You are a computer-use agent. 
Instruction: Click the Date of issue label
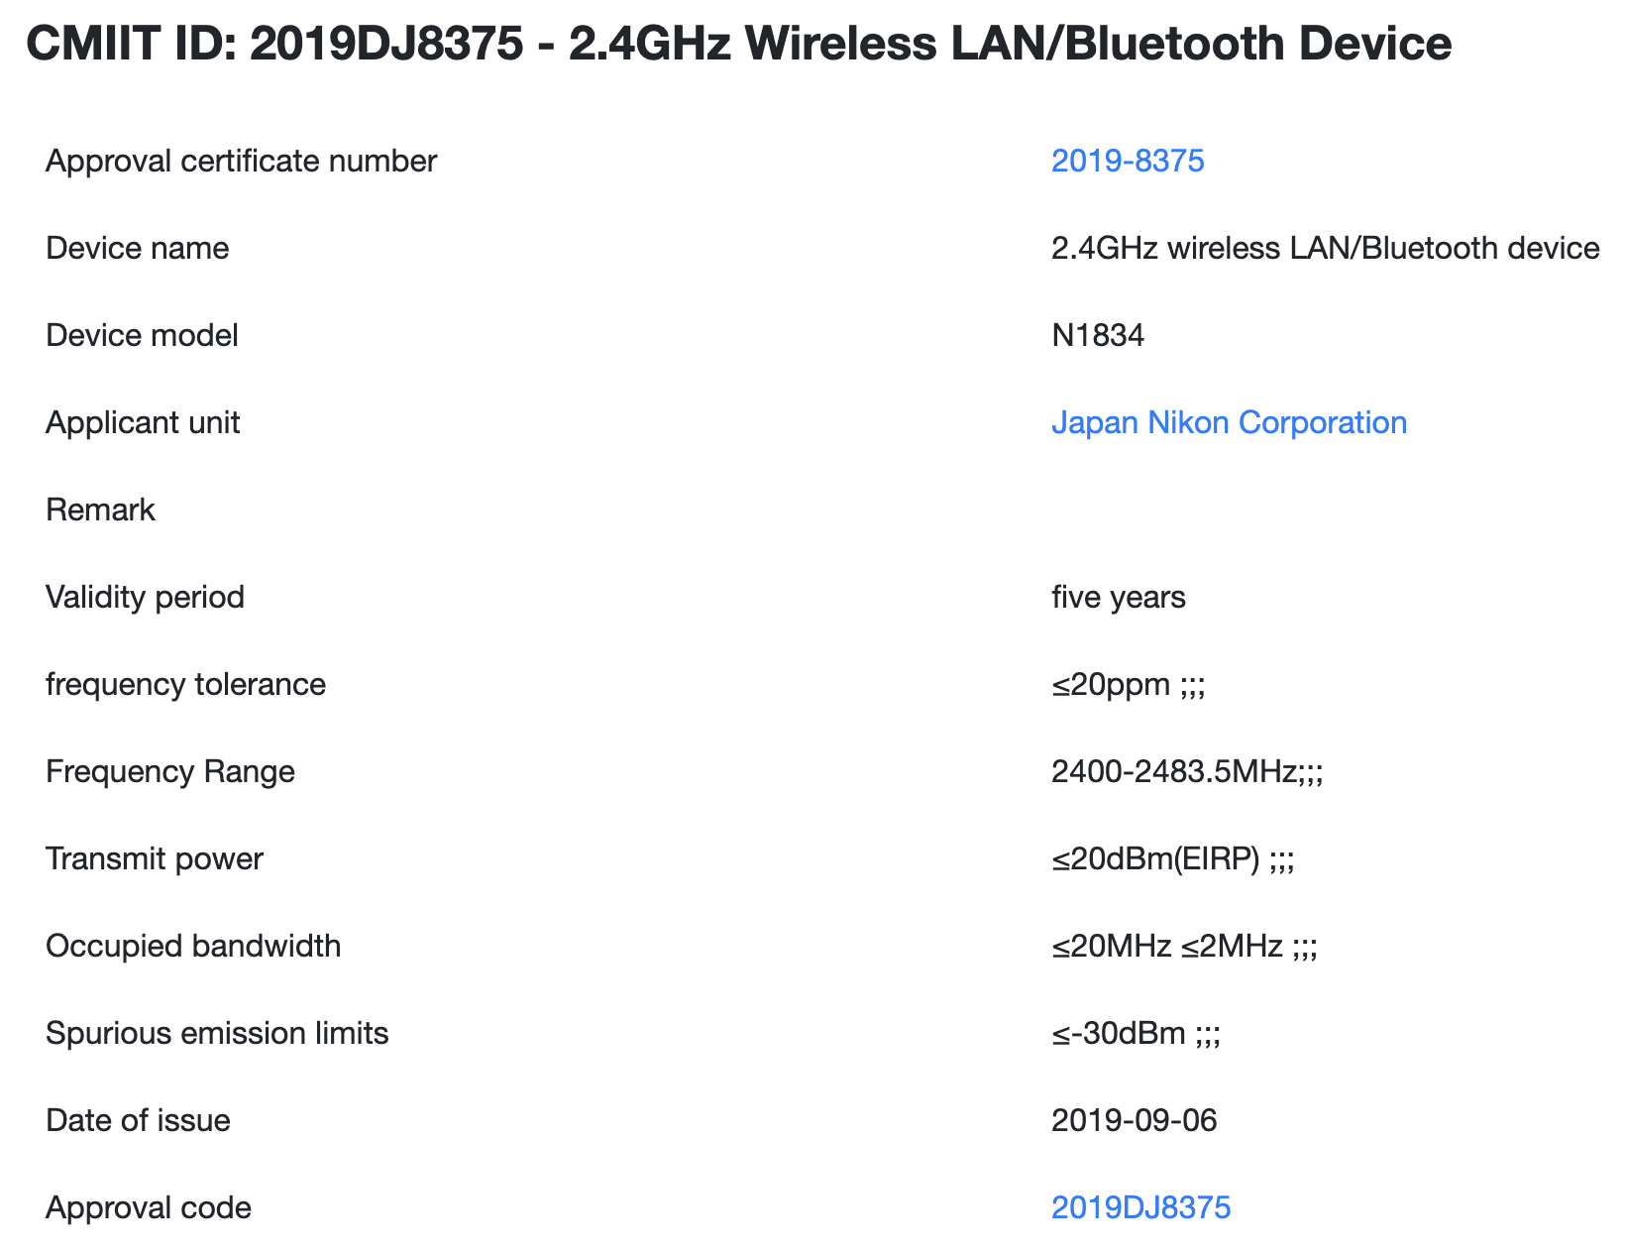(138, 1120)
